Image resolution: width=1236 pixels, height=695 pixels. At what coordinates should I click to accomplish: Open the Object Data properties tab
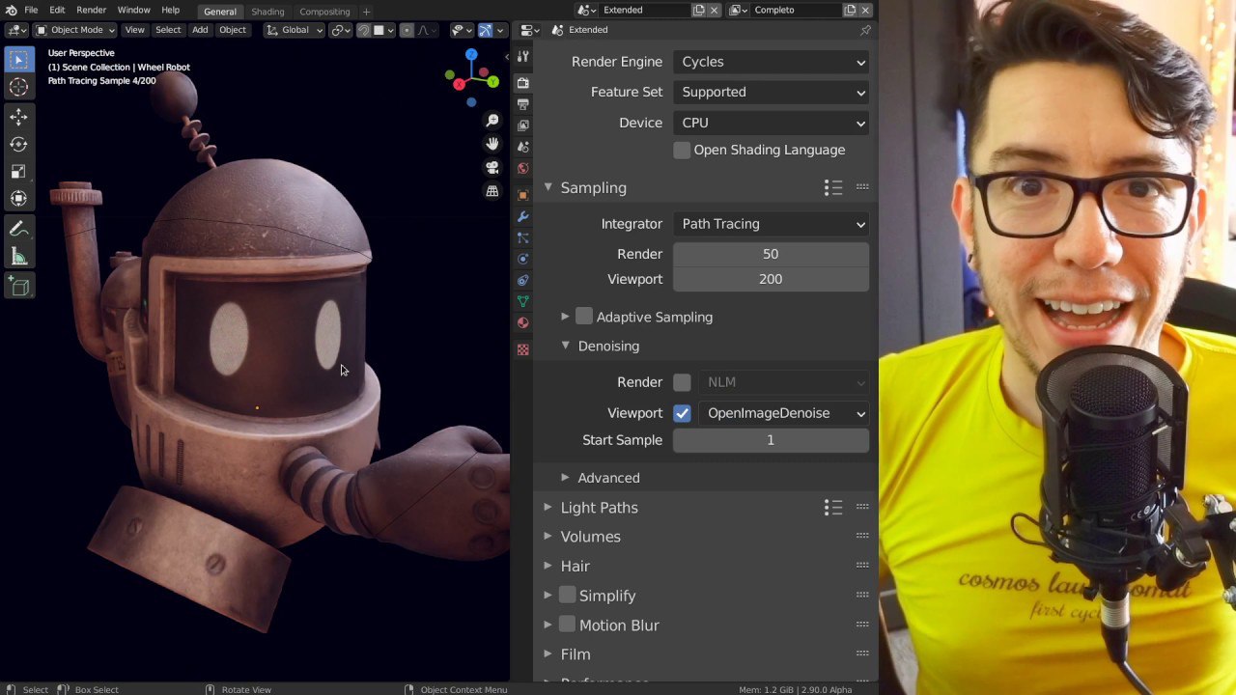click(x=522, y=301)
